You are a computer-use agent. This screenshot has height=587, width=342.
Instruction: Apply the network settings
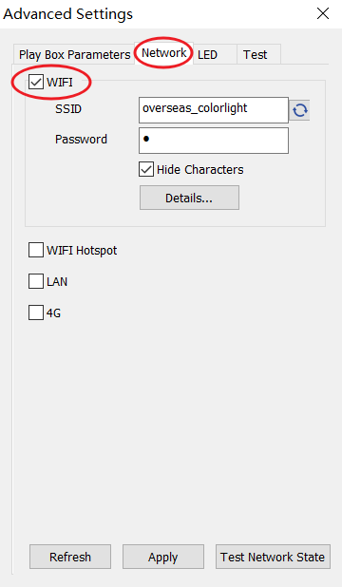coord(163,557)
